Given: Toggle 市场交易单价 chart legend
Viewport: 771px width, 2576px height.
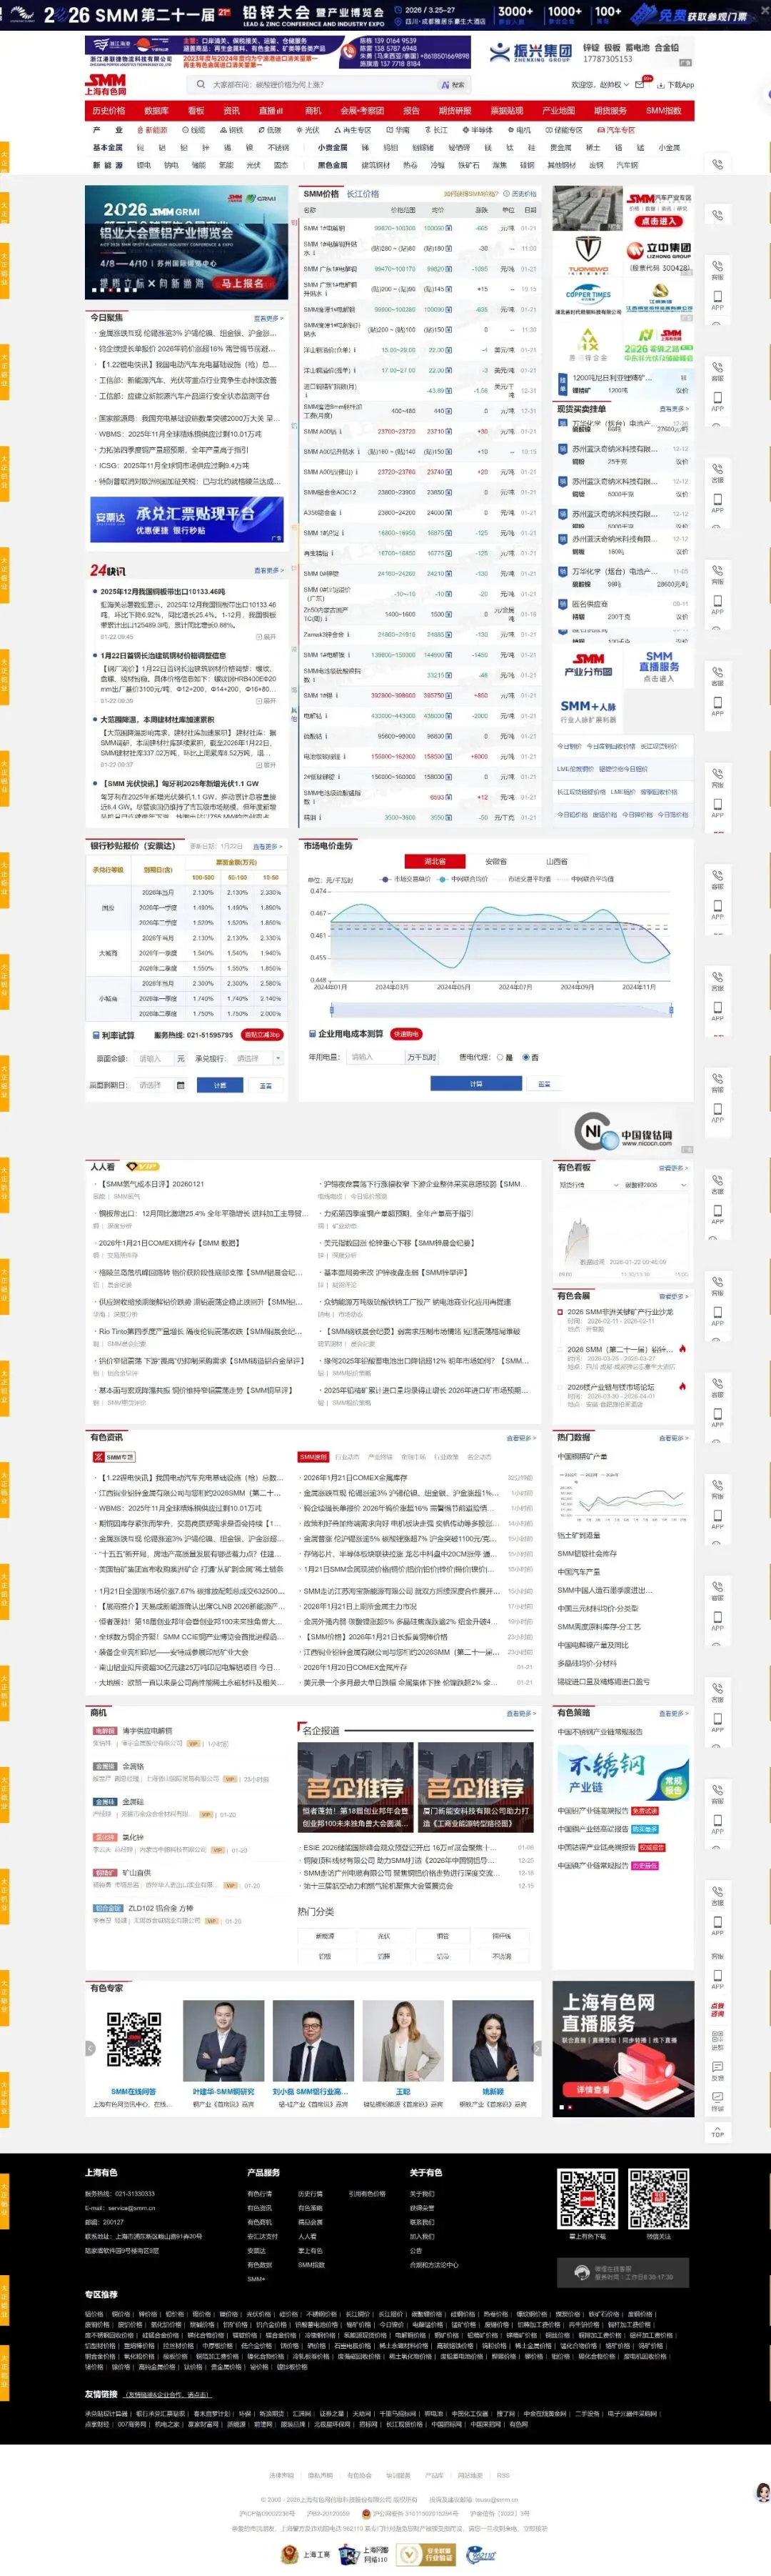Looking at the screenshot, I should (405, 879).
